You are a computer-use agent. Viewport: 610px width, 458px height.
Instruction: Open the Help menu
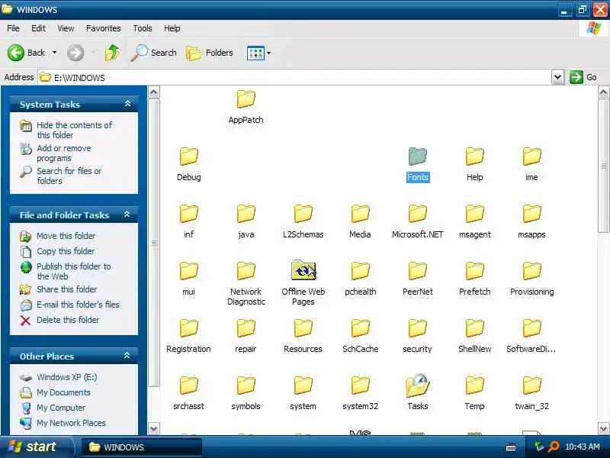coord(172,28)
